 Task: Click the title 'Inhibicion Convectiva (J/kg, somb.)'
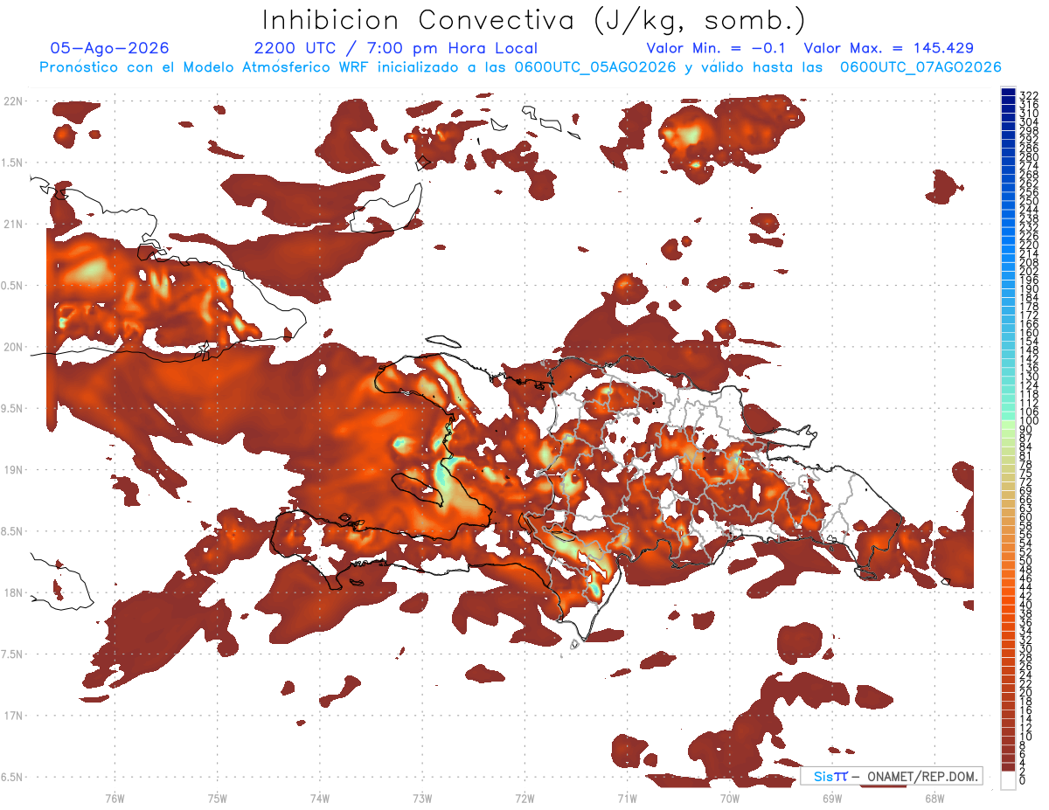click(535, 20)
